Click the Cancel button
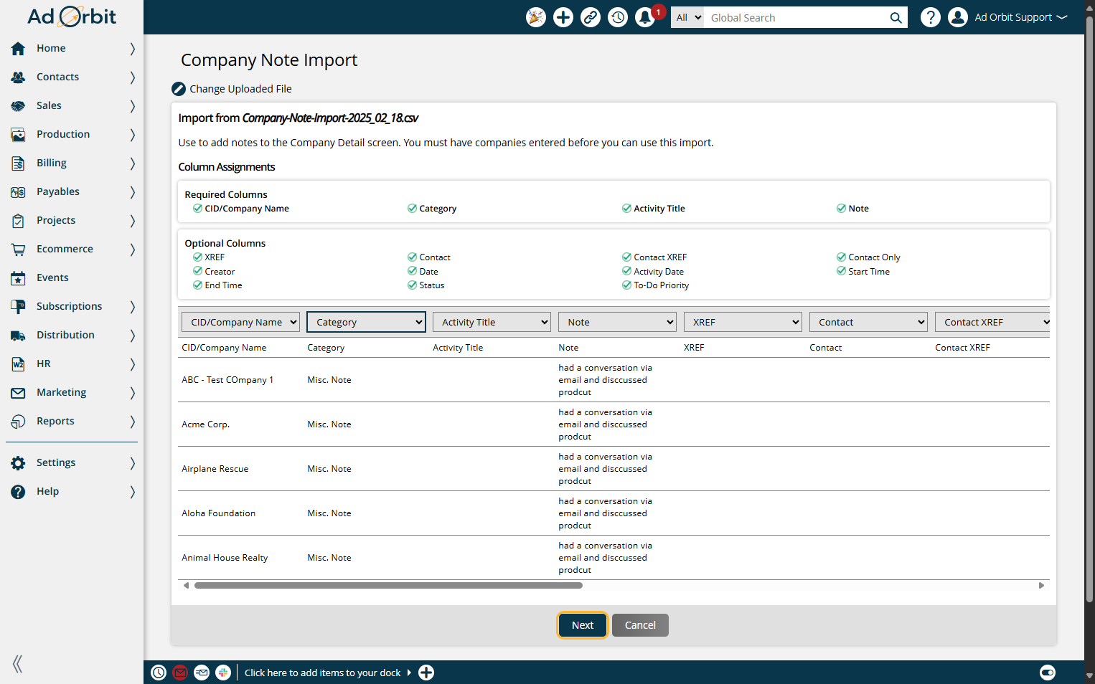1095x684 pixels. [640, 625]
